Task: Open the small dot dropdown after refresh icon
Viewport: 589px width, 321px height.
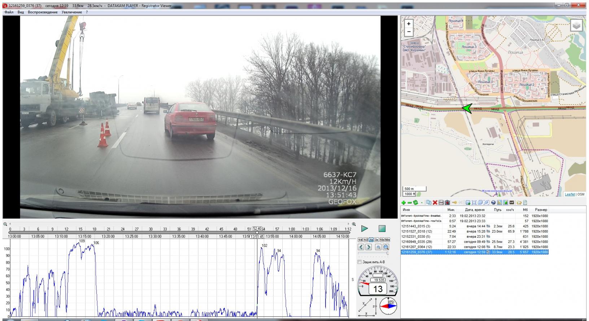Action: (422, 203)
